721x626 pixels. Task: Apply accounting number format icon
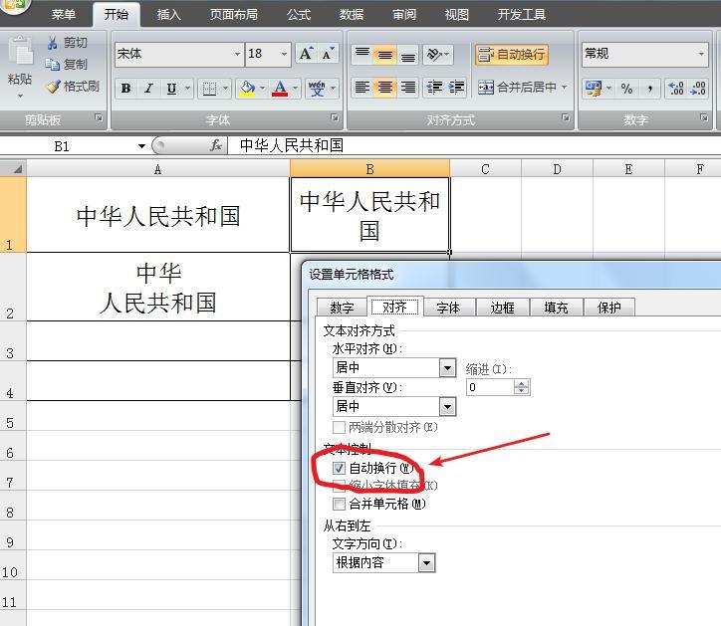coord(594,88)
